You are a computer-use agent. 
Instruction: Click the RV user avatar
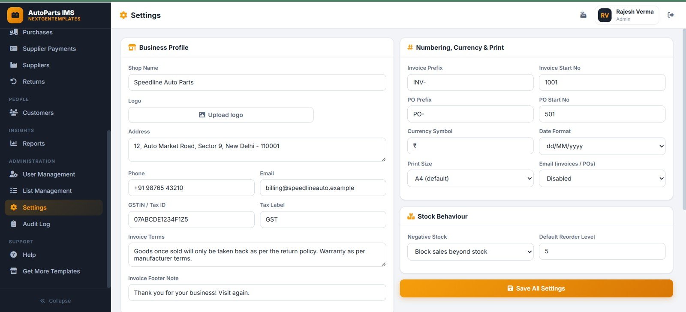(605, 15)
